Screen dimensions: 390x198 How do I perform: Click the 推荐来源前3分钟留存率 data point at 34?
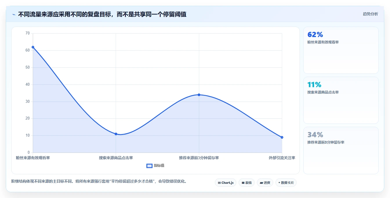click(199, 95)
